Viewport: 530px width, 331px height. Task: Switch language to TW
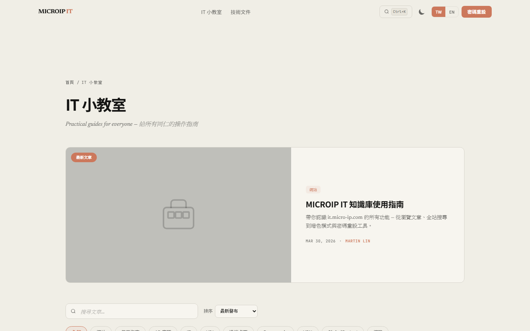click(438, 12)
